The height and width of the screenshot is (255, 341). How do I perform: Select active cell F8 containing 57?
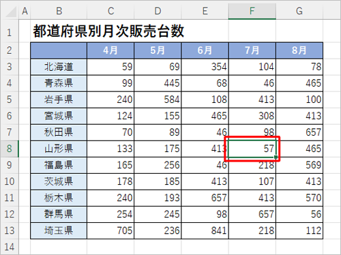point(252,149)
